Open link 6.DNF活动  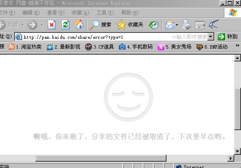pos(212,47)
